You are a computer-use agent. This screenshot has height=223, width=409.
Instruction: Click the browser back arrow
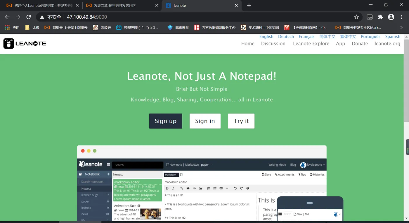point(7,17)
